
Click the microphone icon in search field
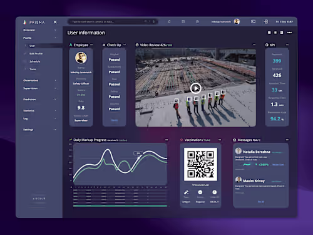(x=153, y=21)
